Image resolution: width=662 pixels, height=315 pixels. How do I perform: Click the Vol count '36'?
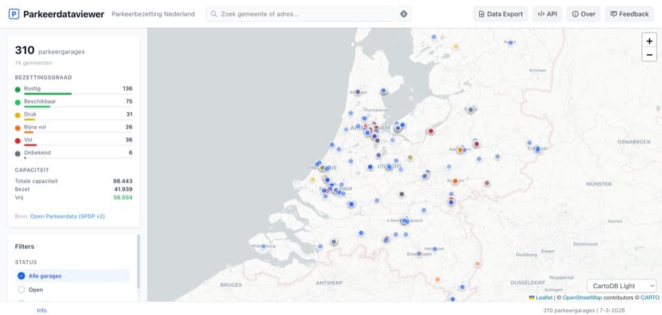129,140
